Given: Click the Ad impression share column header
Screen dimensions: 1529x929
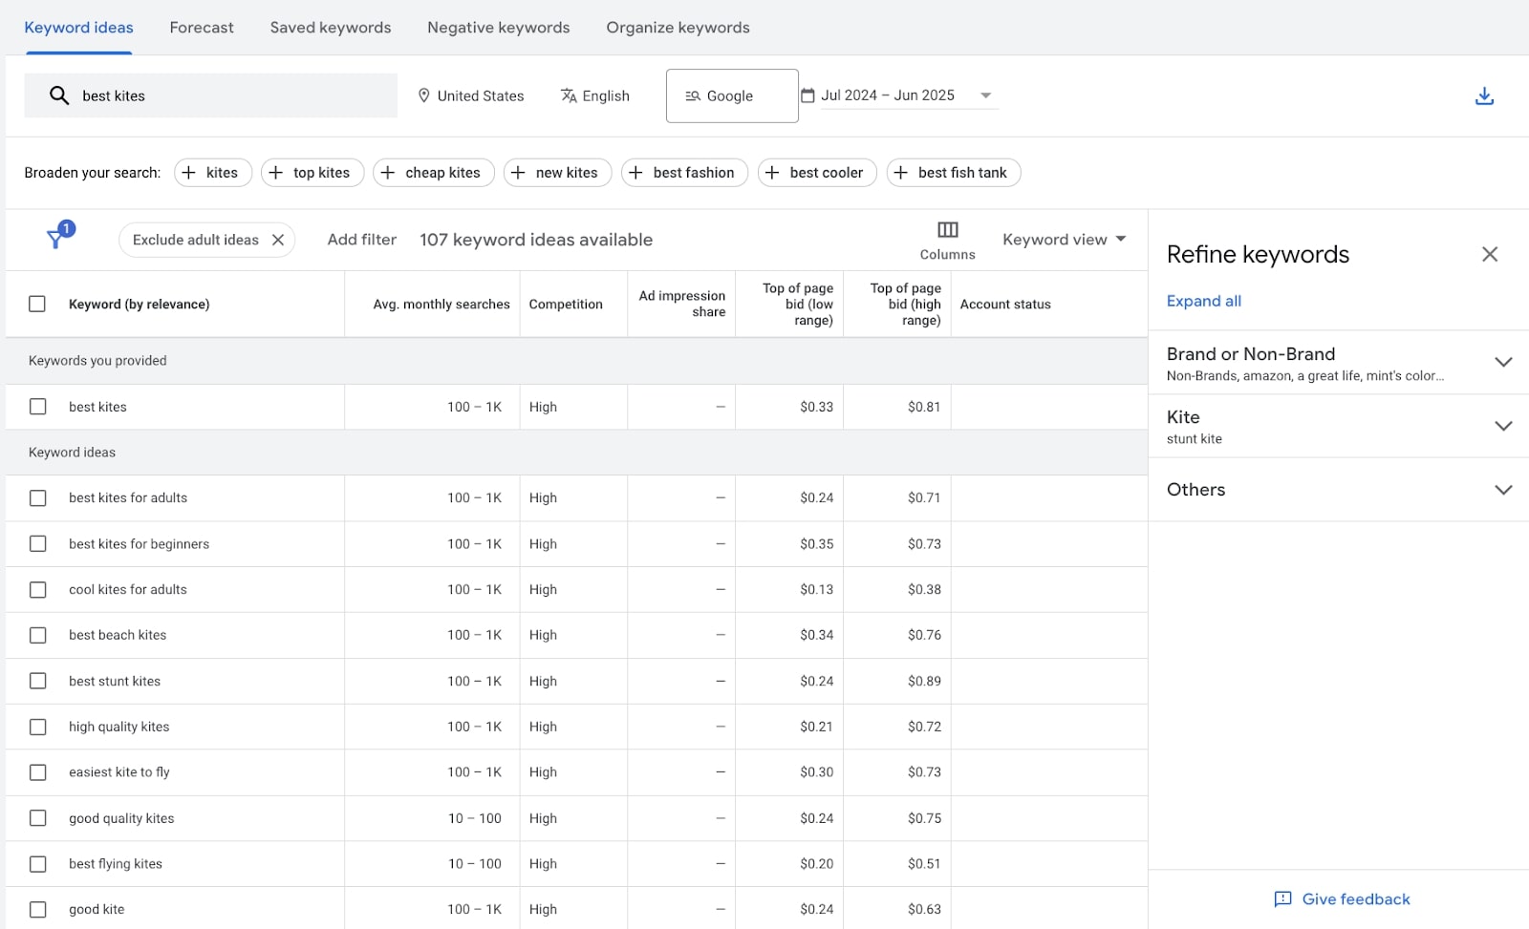Looking at the screenshot, I should tap(682, 304).
